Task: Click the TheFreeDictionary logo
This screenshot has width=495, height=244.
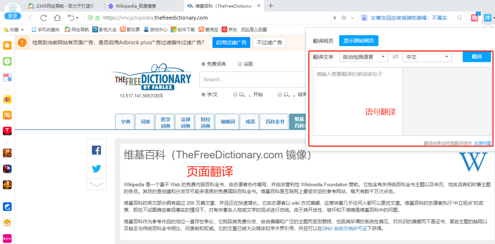Action: pyautogui.click(x=153, y=78)
